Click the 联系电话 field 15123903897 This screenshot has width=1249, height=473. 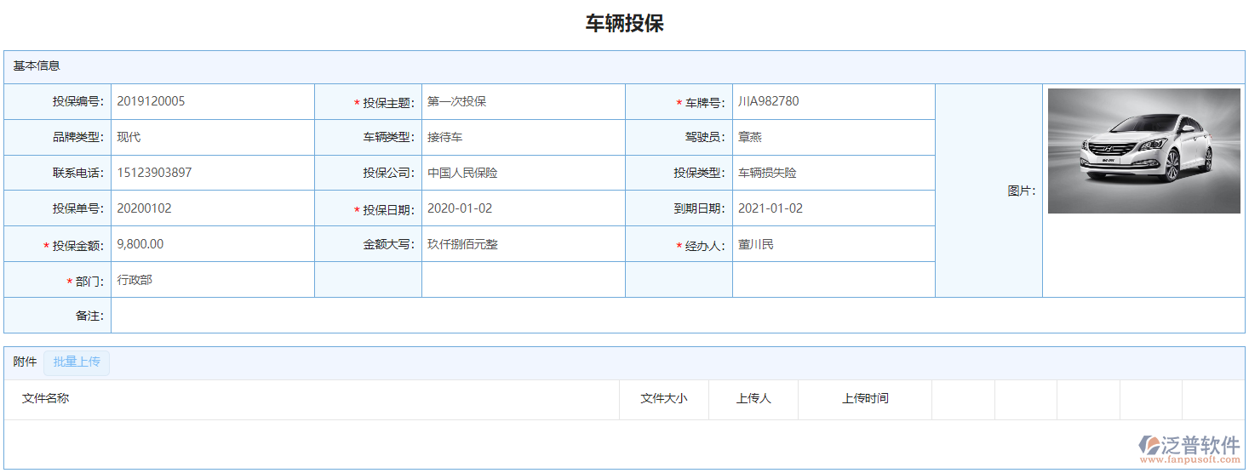[212, 173]
